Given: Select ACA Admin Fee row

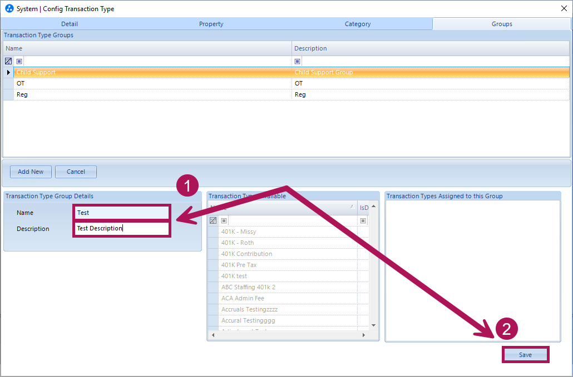Looking at the screenshot, I should [288, 298].
